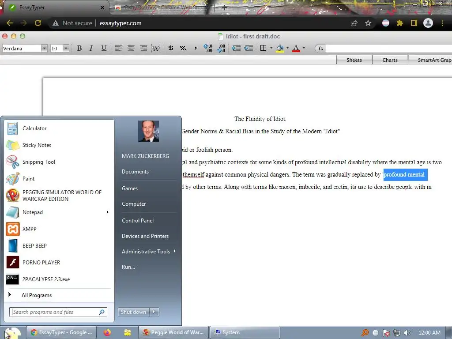Screen dimensions: 452x339
Task: Toggle underline formatting in the editor toolbar
Action: (x=104, y=48)
